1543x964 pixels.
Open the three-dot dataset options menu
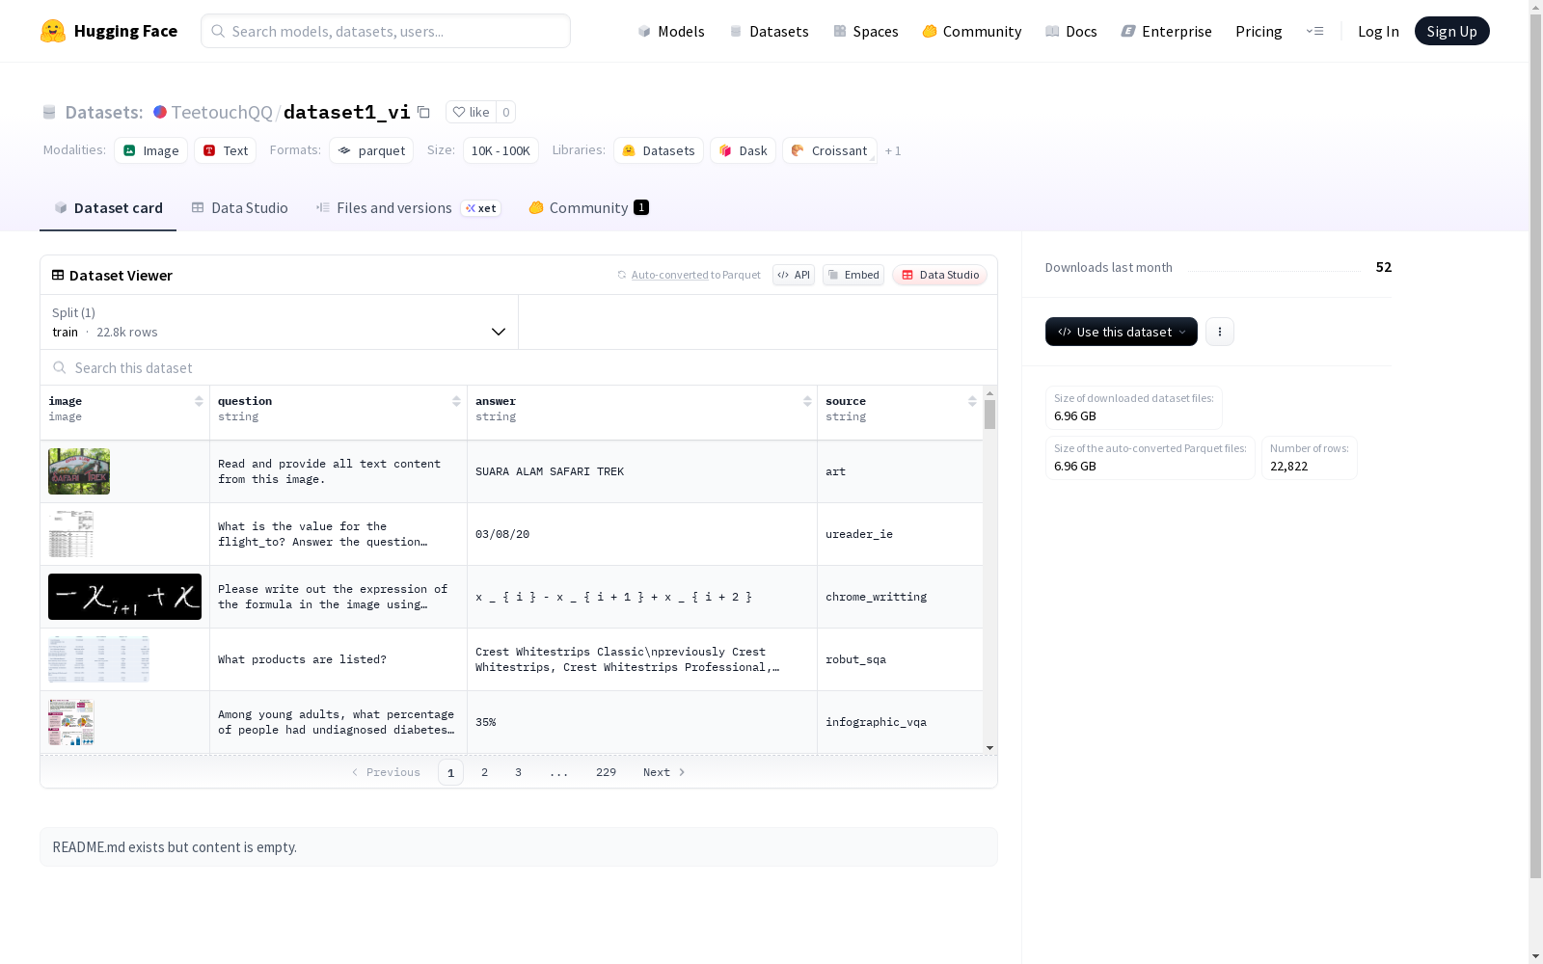[1220, 332]
